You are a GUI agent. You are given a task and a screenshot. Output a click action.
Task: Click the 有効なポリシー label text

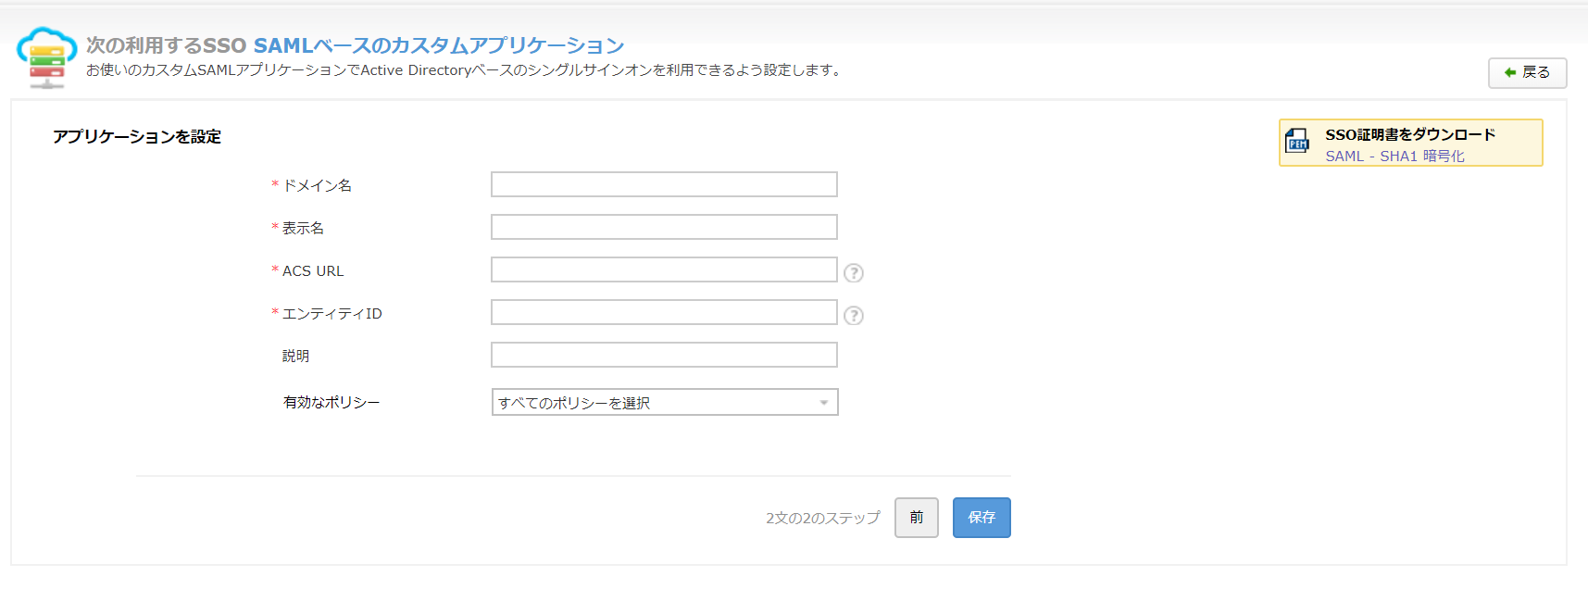pos(331,403)
